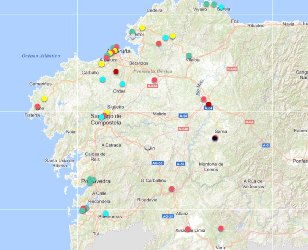Click the teal marker at Vilalba
Screen dimensions: 308x250
coord(188,55)
